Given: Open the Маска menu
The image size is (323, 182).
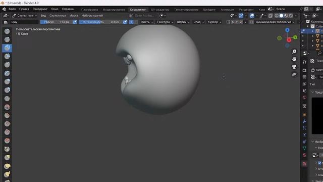Looking at the screenshot, I should [x=74, y=16].
